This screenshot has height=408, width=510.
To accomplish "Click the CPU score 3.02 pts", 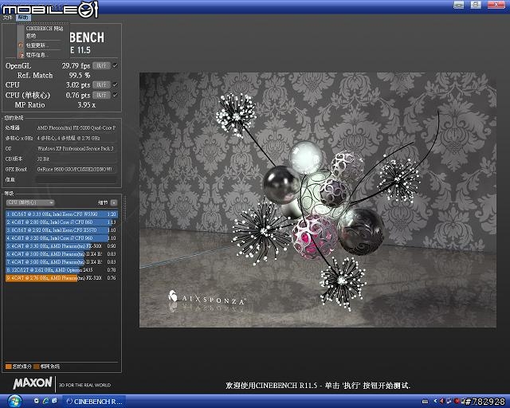I will coord(78,84).
